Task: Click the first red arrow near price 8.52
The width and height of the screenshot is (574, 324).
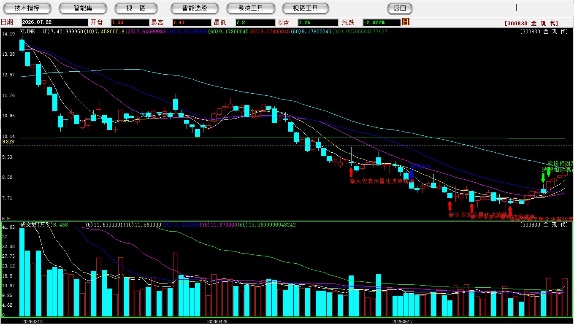Action: [351, 172]
